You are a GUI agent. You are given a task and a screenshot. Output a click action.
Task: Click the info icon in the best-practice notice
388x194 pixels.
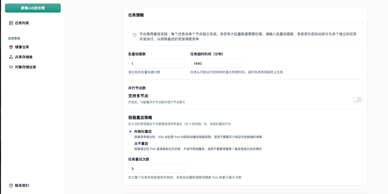(x=135, y=35)
